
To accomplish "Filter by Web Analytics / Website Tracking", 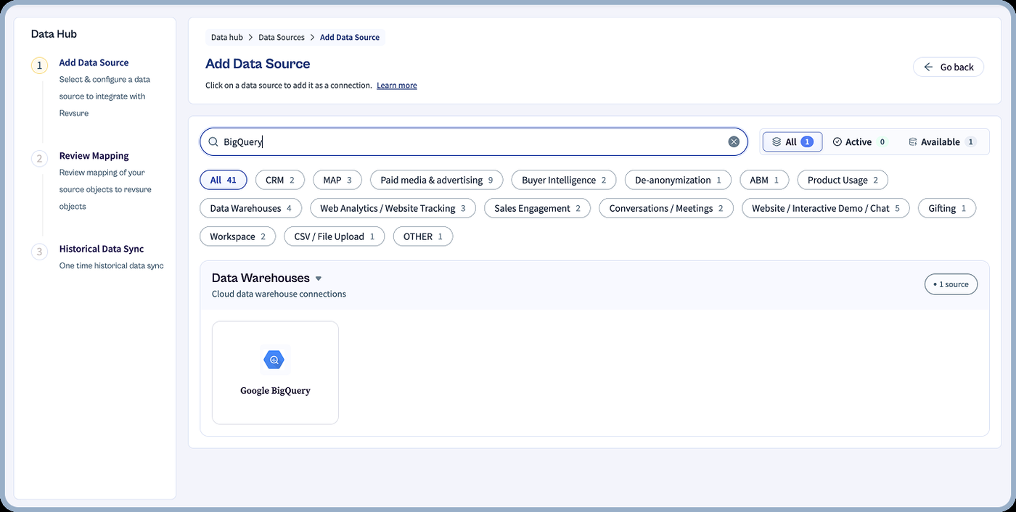I will click(393, 208).
